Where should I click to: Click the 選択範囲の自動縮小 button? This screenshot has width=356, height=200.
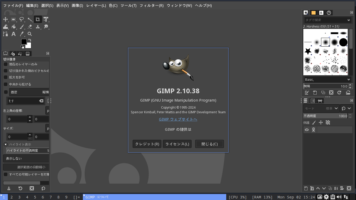[26, 167]
